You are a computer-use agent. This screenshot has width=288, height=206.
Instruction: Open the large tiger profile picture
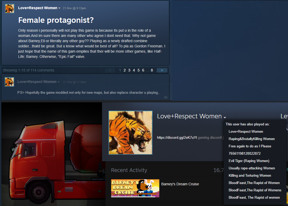tap(131, 133)
